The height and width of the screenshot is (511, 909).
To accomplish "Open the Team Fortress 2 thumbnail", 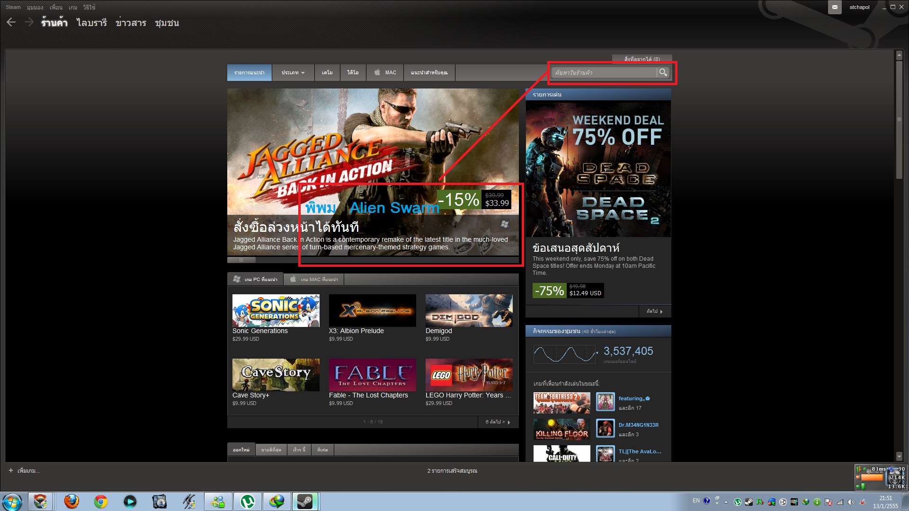I will click(562, 403).
